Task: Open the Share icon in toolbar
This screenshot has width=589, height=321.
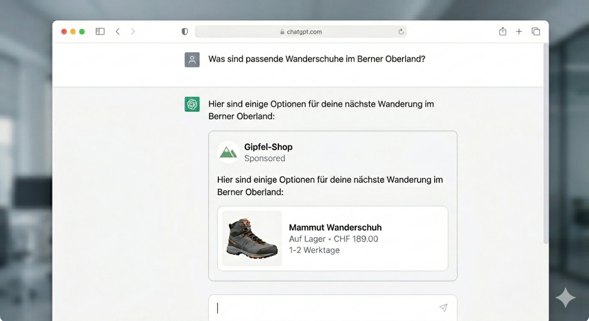Action: click(503, 31)
